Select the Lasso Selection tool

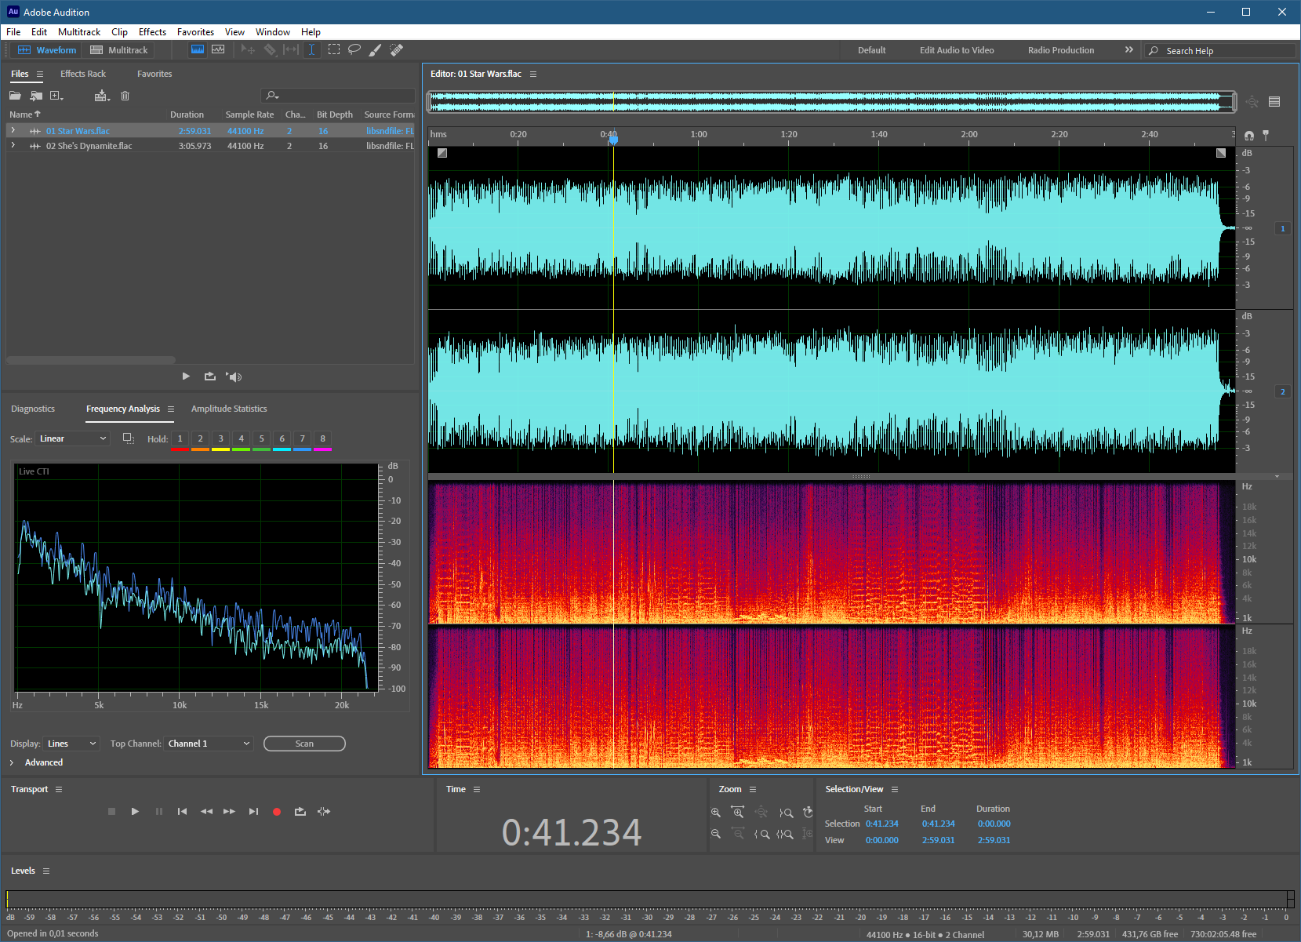pyautogui.click(x=354, y=49)
